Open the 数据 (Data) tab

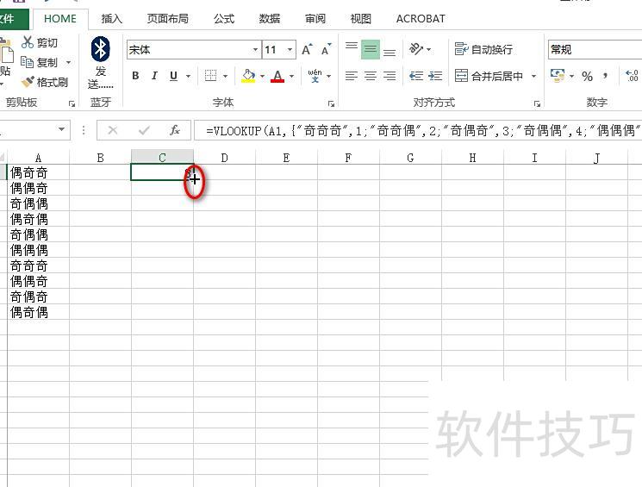click(269, 19)
